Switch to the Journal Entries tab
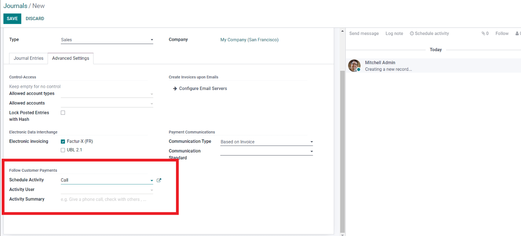The height and width of the screenshot is (236, 521). click(x=29, y=58)
